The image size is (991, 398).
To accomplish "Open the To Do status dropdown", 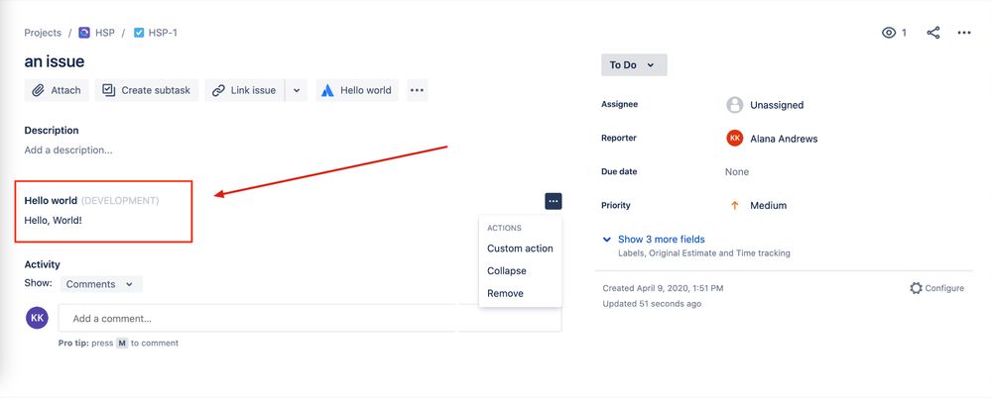I will 634,65.
